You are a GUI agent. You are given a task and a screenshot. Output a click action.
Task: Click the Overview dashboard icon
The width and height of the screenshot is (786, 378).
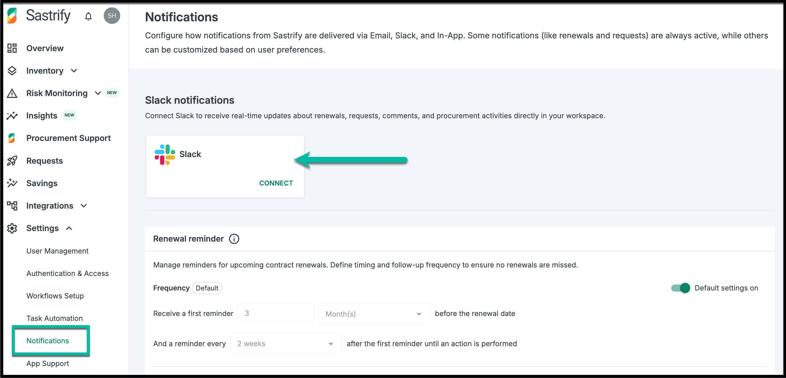[x=12, y=48]
